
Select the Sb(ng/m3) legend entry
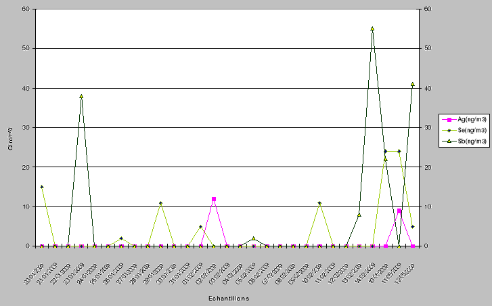(x=464, y=141)
